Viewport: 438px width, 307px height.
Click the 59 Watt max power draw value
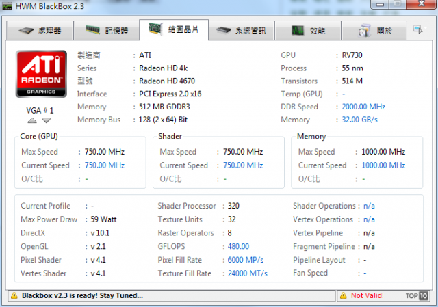[x=103, y=219]
